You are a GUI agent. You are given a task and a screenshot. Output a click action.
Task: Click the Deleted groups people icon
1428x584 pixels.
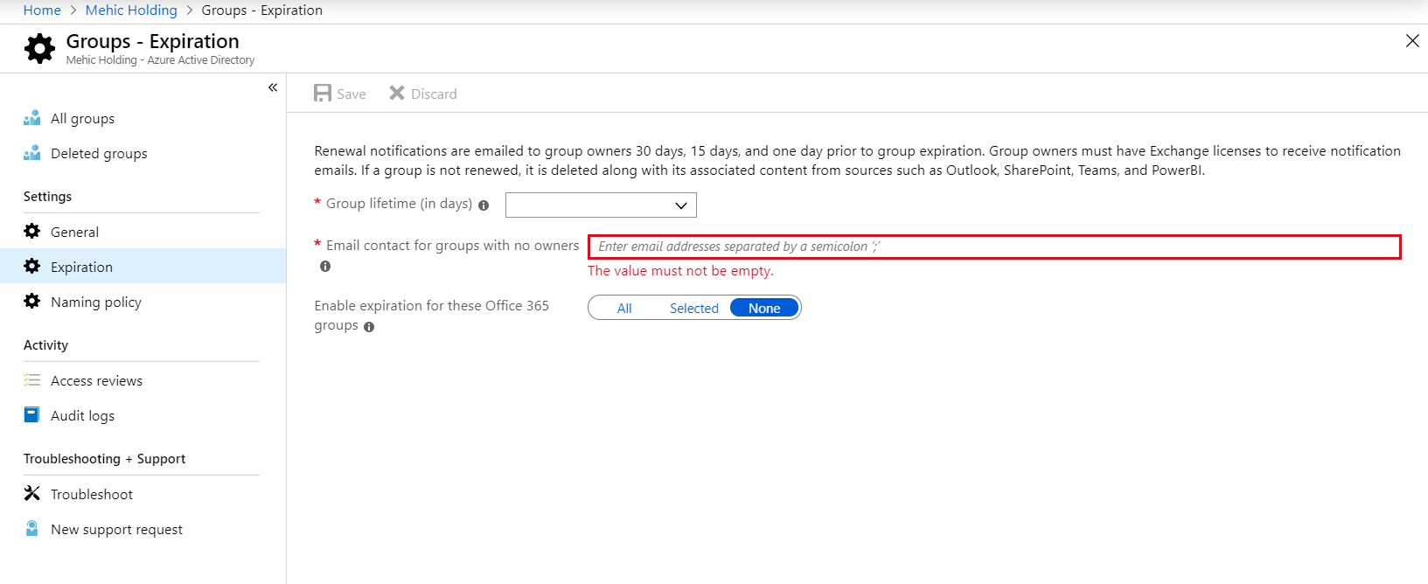pos(32,153)
